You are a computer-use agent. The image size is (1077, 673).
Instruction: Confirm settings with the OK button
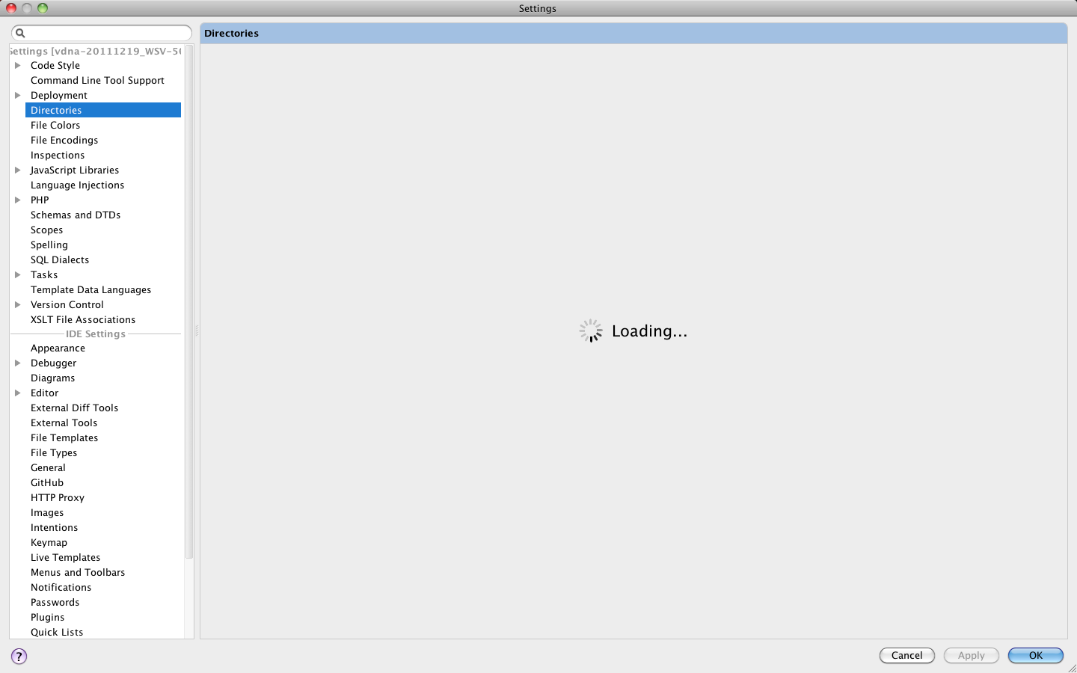[1036, 656]
